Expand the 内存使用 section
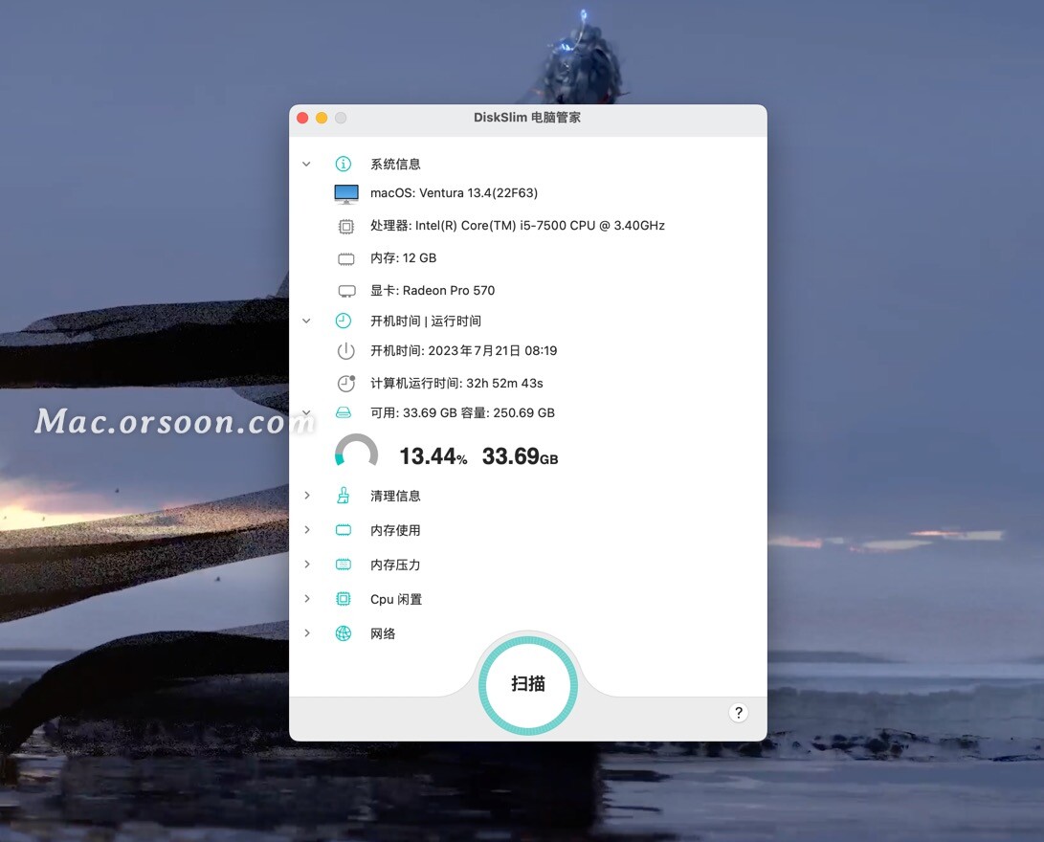Screen dimensions: 1044x842 tap(306, 529)
